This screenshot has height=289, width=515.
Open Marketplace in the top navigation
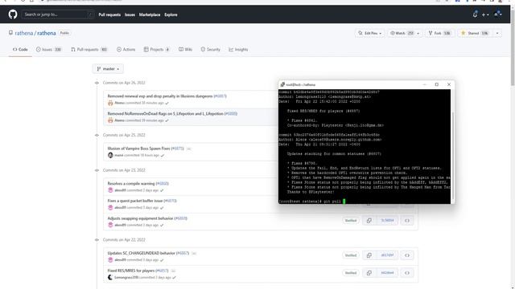point(150,14)
